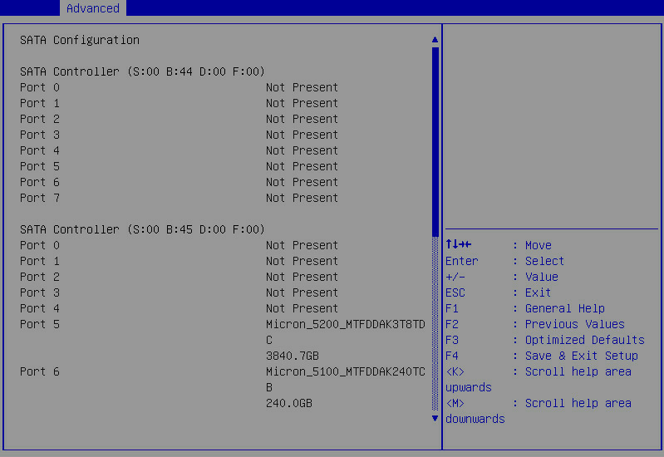This screenshot has width=664, height=457.
Task: Select Port 4 label under controller B:45
Action: point(40,308)
